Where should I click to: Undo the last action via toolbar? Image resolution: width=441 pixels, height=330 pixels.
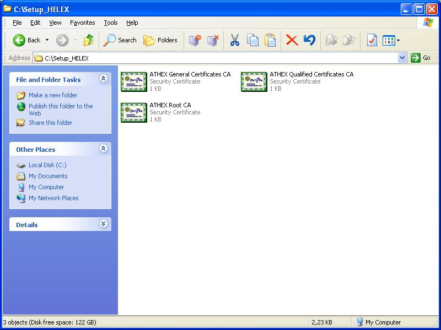click(x=310, y=40)
